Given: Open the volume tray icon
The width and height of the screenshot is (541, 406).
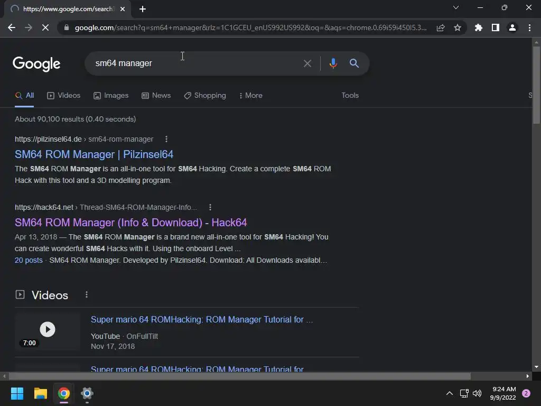Looking at the screenshot, I should point(477,393).
